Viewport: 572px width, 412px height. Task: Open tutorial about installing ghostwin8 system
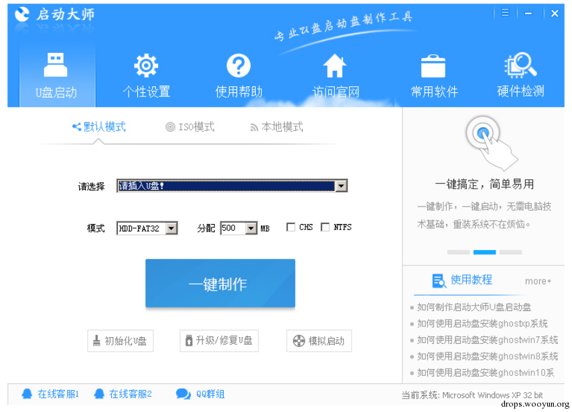(488, 356)
